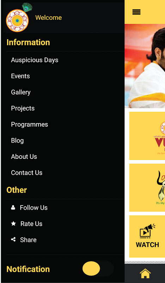Open the VYO logo tile
The image size is (165, 283).
pos(147,136)
